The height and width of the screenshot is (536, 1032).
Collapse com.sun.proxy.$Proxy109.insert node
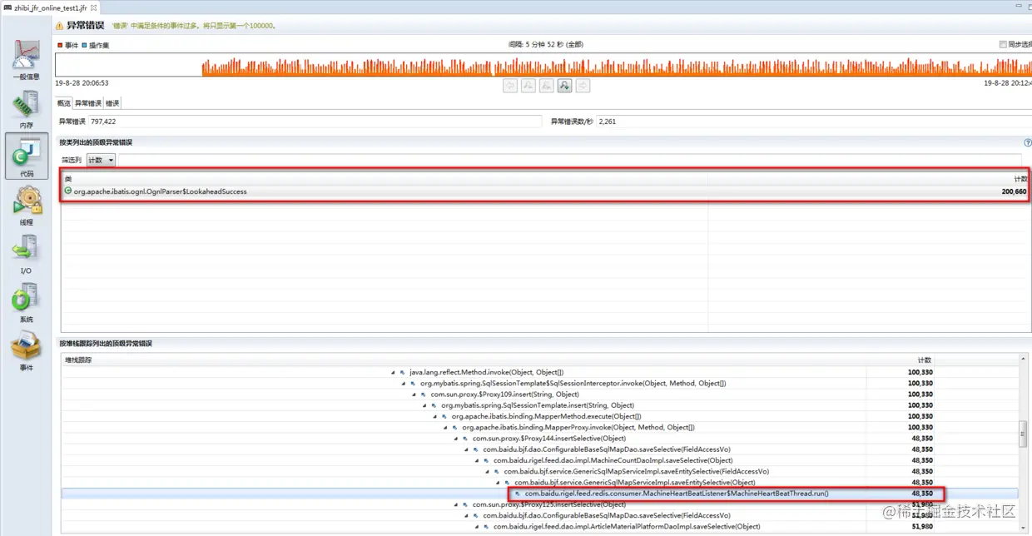click(414, 395)
